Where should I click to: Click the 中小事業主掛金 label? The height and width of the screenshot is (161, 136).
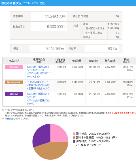(94, 33)
